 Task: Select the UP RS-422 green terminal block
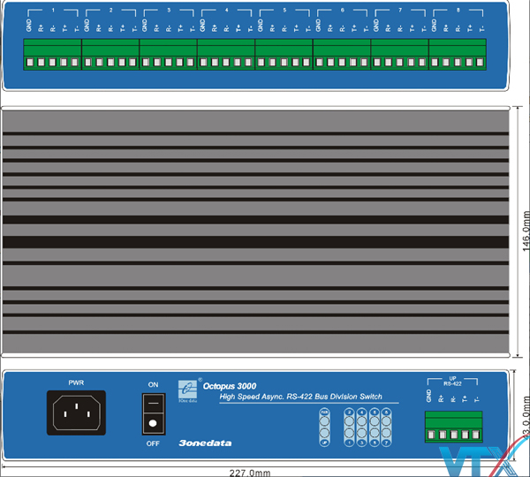[x=453, y=427]
